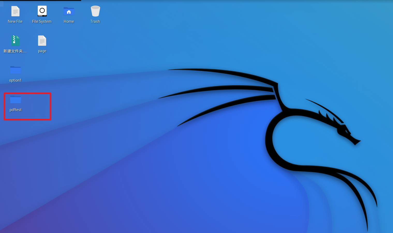This screenshot has height=233, width=393.
Task: Select the Trash bin icon
Action: coord(95,11)
